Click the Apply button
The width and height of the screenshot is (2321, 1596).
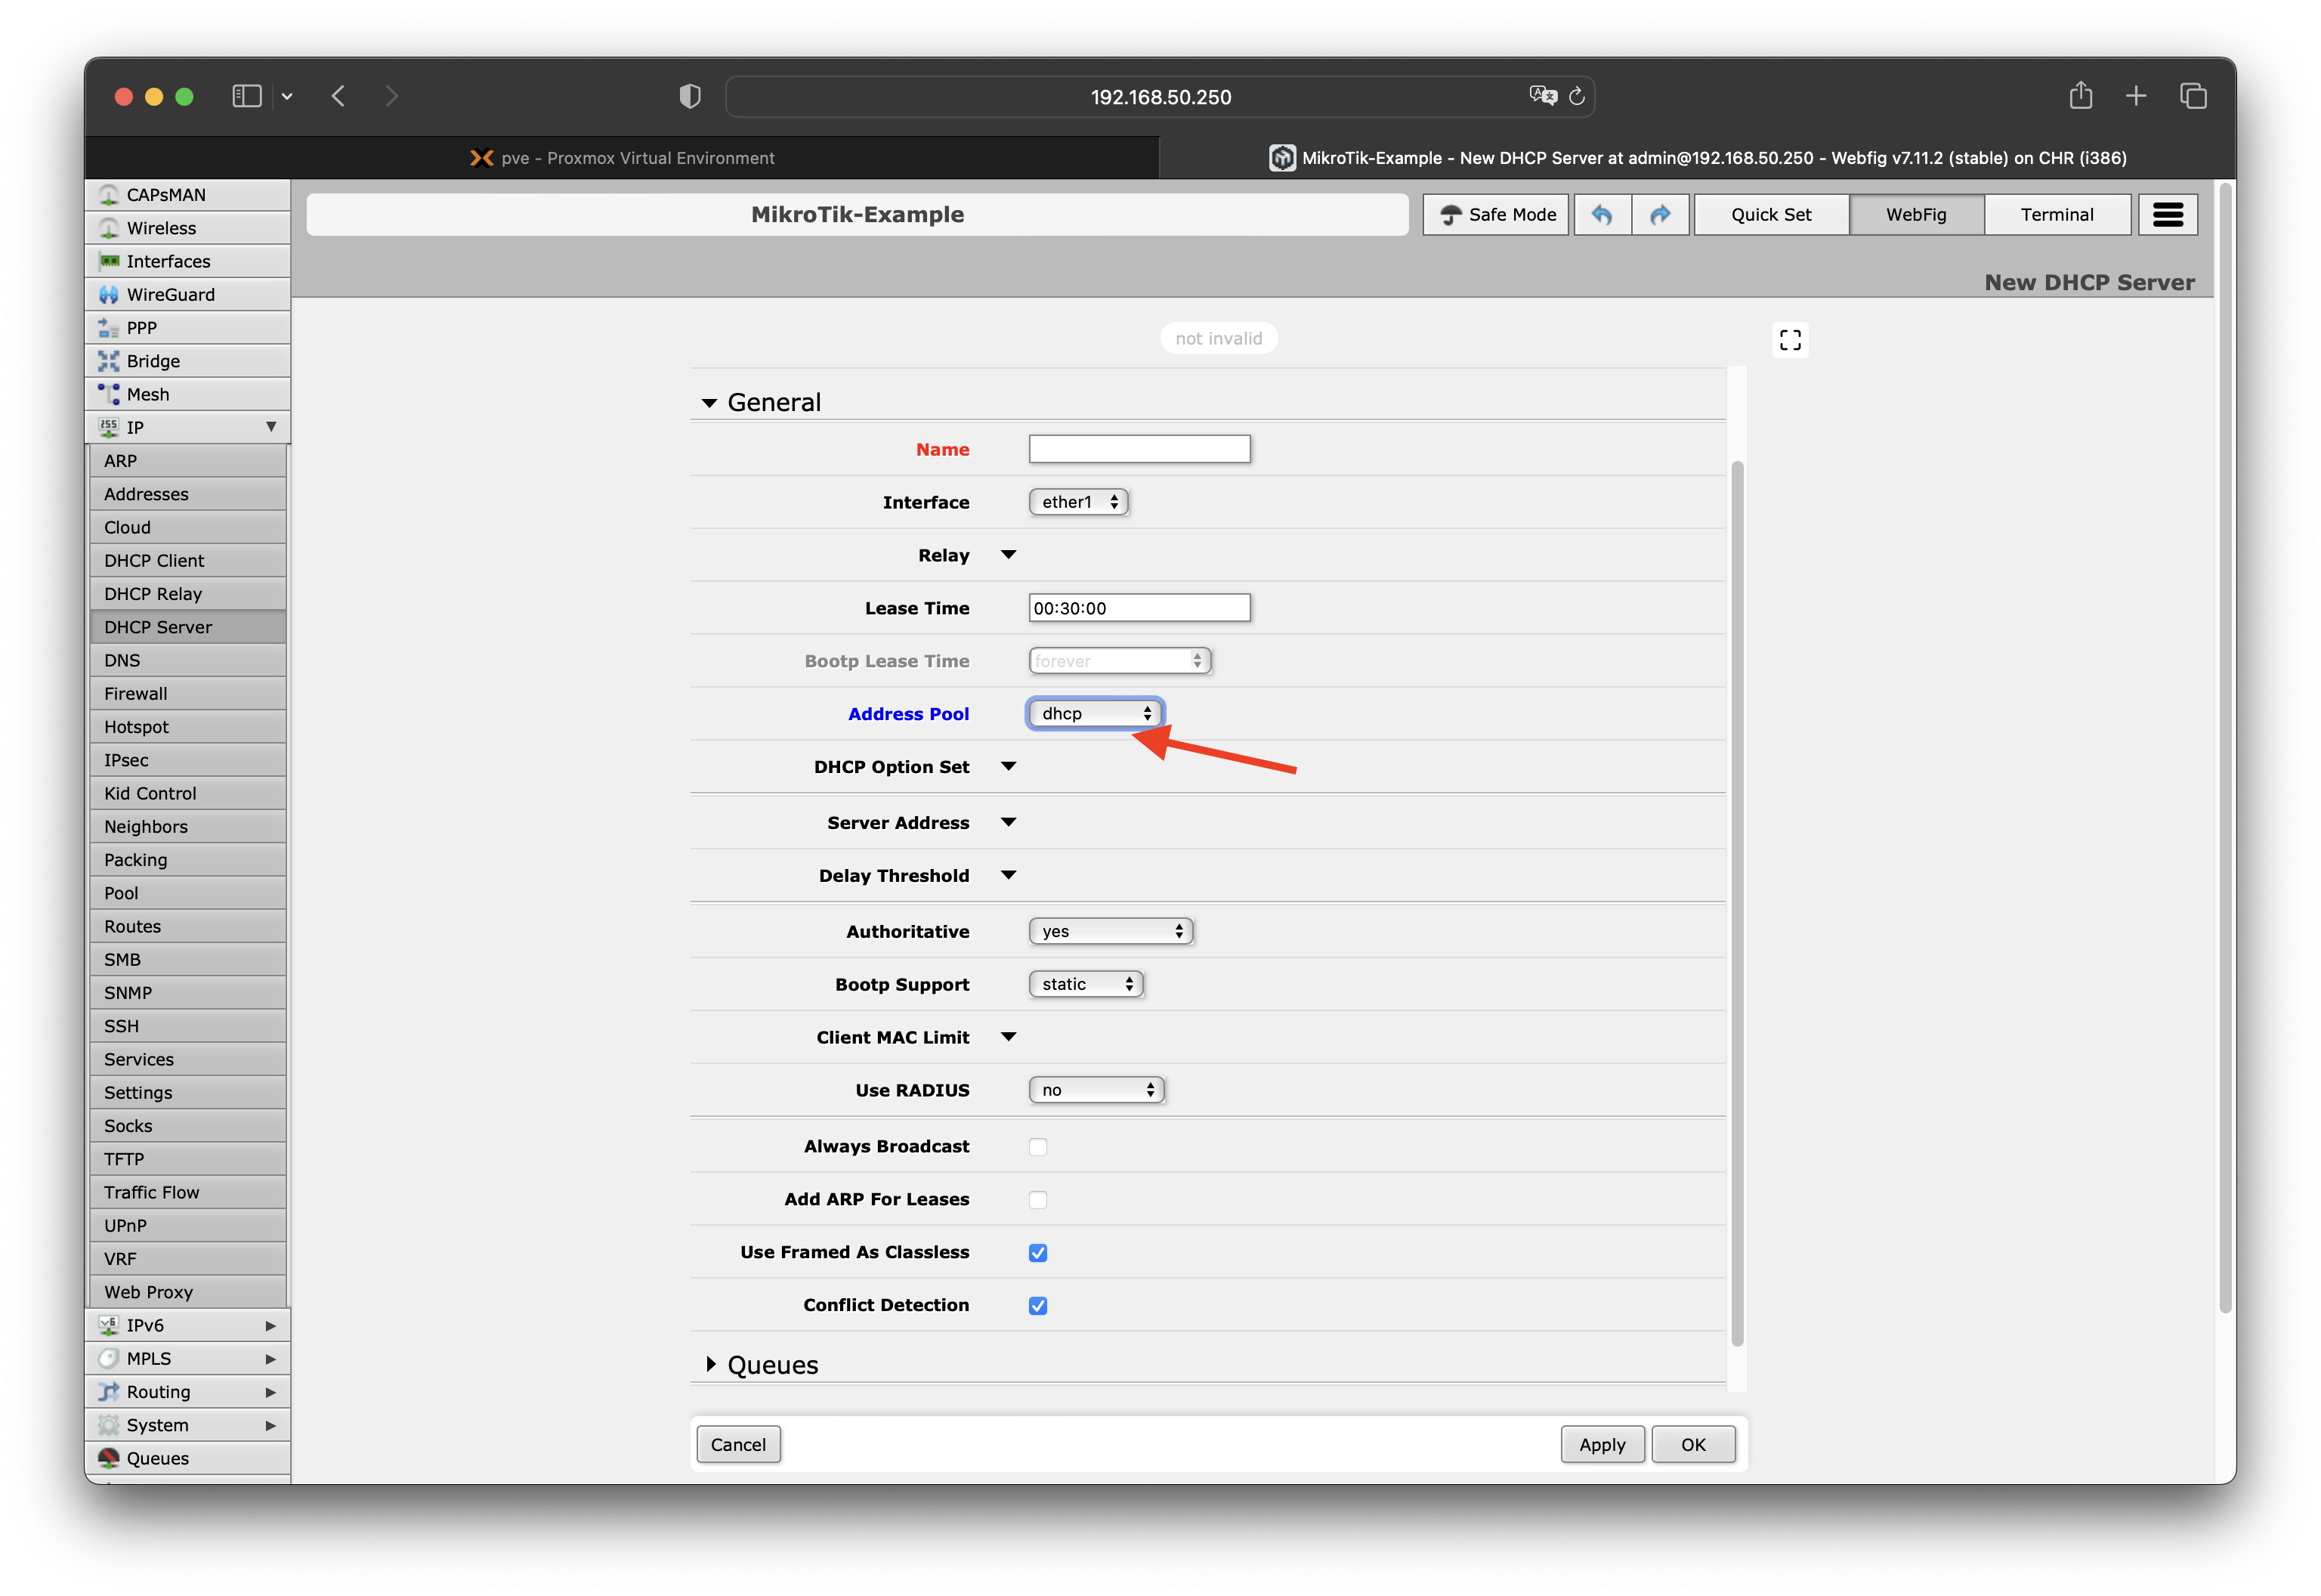pos(1601,1445)
